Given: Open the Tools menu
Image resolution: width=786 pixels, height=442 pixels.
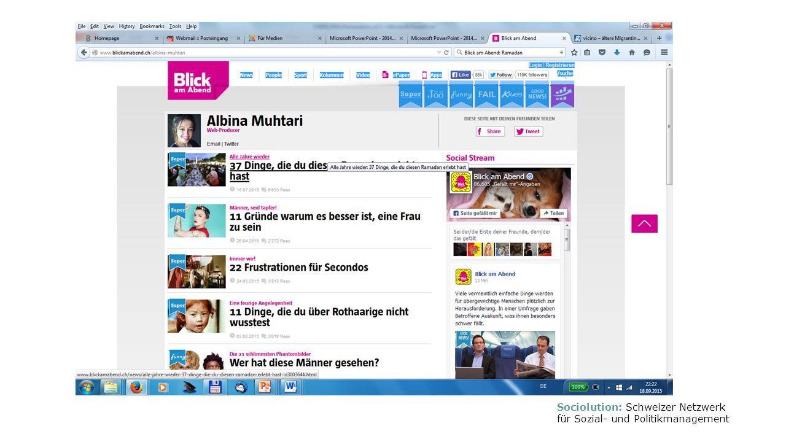Looking at the screenshot, I should click(x=175, y=26).
